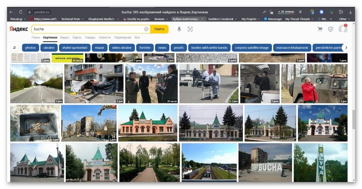362x189 pixels.
Task: Expand the My TheLab Threads bookmark folder
Action: (299, 19)
